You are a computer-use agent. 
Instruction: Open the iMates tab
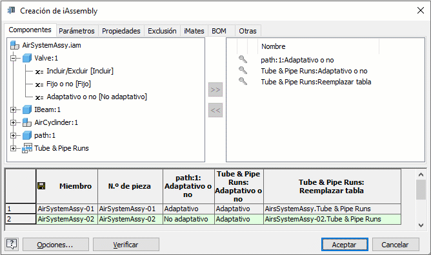(194, 31)
